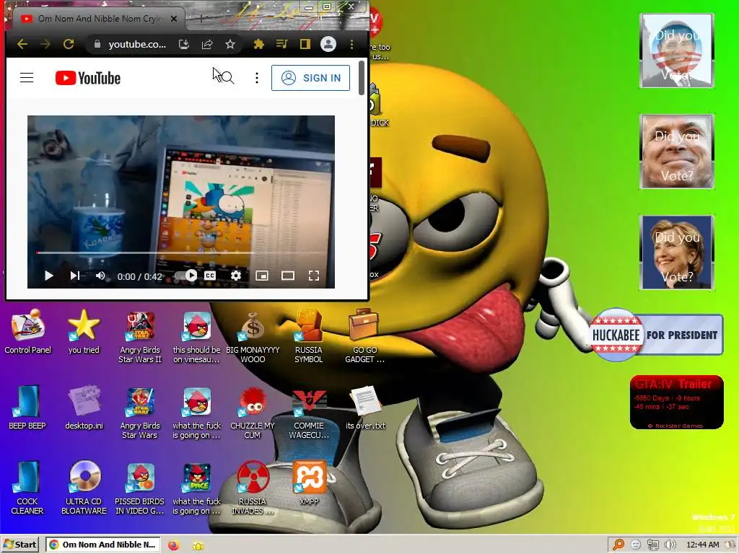Select the COMMIE WAGECU... icon

click(309, 413)
